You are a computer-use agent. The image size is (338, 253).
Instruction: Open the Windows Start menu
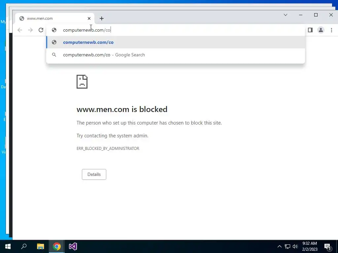tap(8, 246)
